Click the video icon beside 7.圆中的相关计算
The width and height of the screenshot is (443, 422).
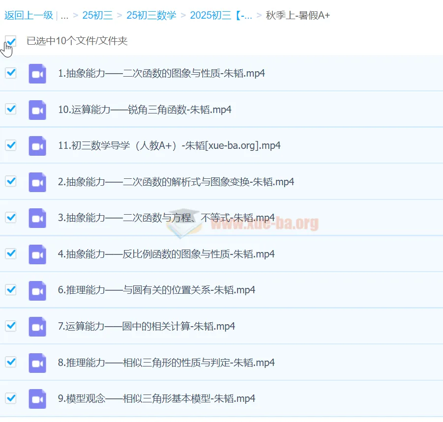37,326
